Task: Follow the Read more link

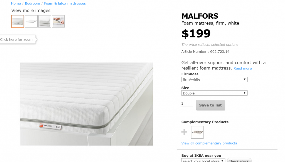Action: [x=243, y=68]
